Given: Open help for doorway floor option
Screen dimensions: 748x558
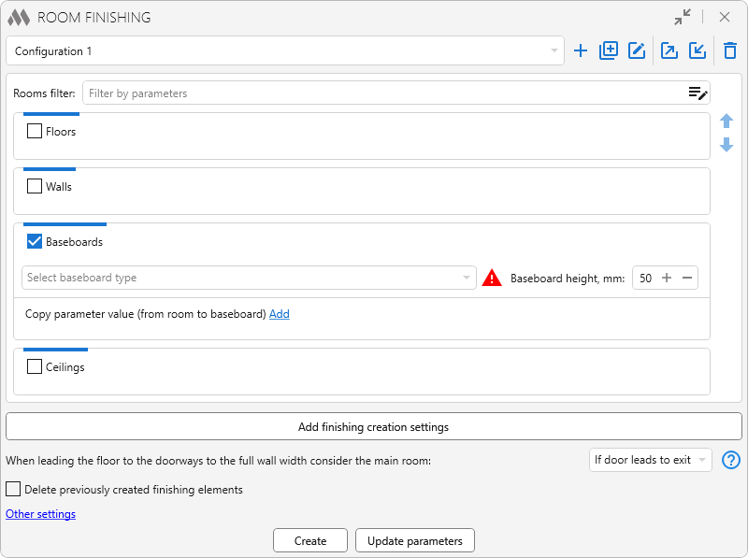Looking at the screenshot, I should pyautogui.click(x=731, y=460).
